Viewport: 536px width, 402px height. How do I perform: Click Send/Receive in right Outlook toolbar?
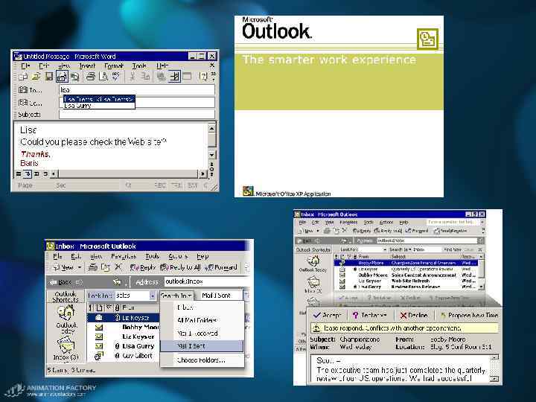click(450, 231)
